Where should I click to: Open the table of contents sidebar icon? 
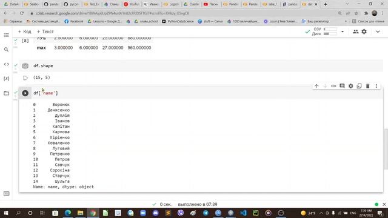click(x=7, y=35)
